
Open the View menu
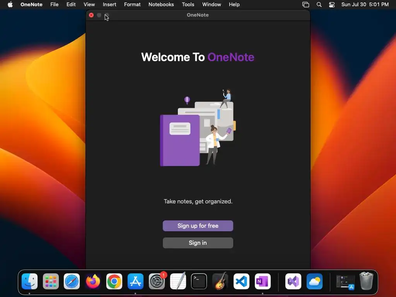(x=89, y=5)
